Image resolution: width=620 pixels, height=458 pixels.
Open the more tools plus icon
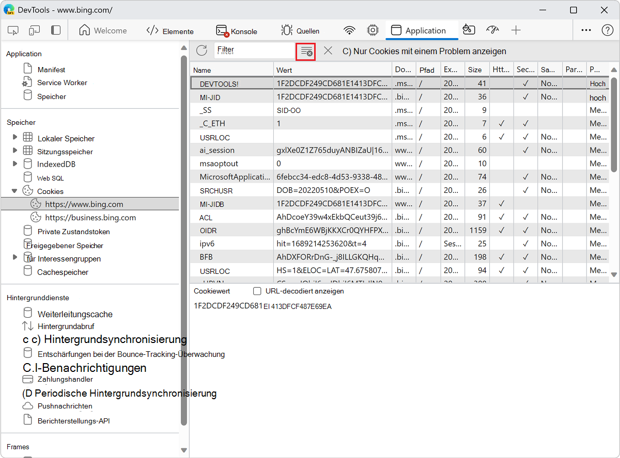(x=516, y=30)
